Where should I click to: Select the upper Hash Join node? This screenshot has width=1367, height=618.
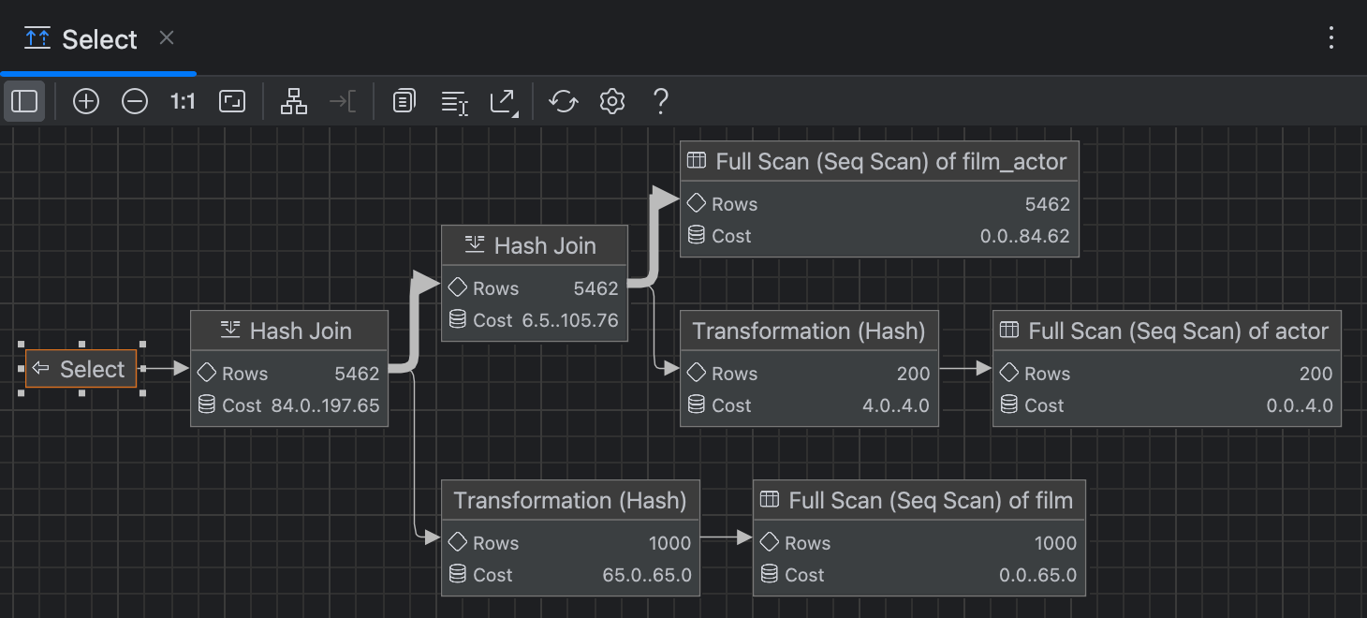point(534,281)
